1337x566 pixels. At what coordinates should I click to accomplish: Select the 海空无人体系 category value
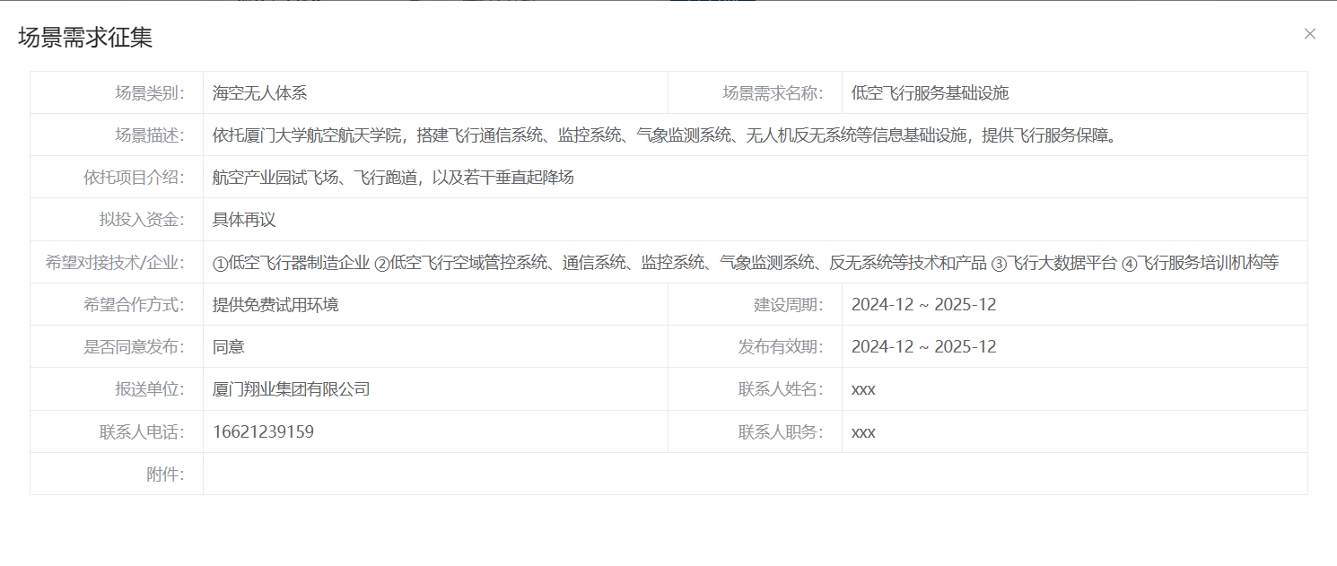(259, 92)
